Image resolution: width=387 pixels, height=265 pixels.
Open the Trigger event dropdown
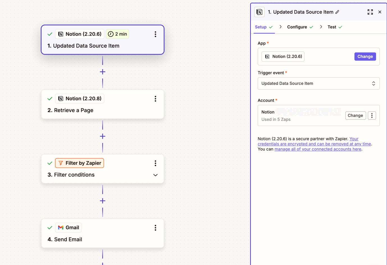(x=318, y=84)
